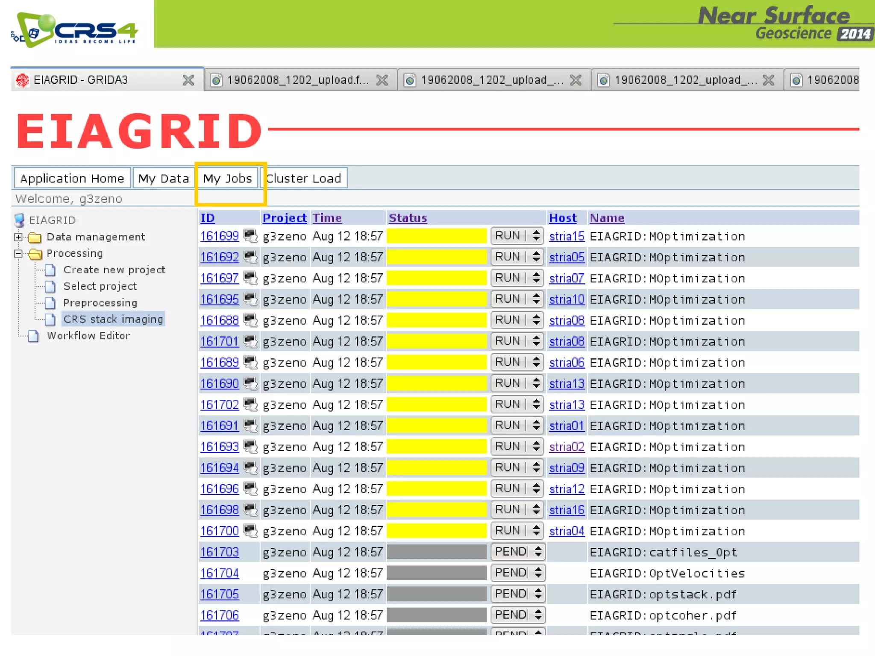This screenshot has width=875, height=656.
Task: Open the Cluster Load tab
Action: [304, 178]
